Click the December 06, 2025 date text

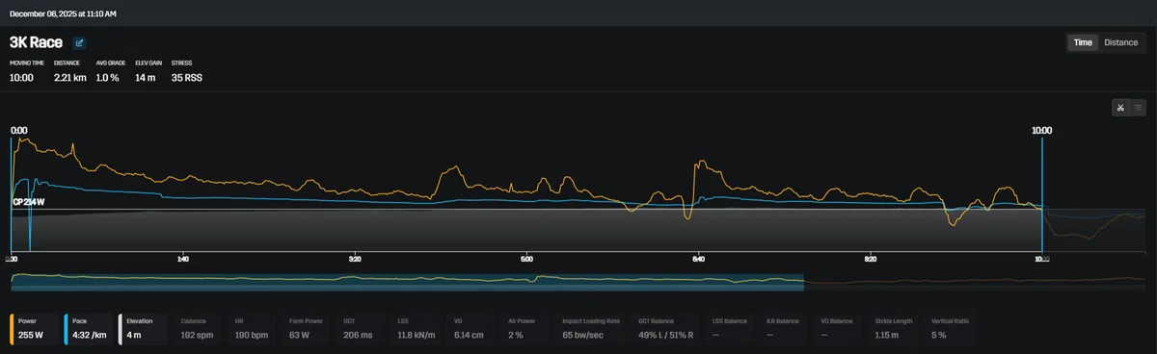point(63,14)
